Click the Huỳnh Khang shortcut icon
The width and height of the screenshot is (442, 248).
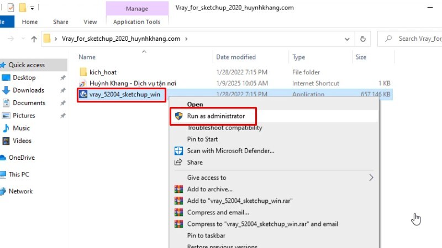[82, 83]
